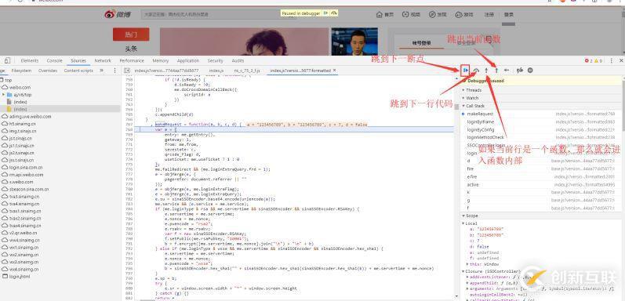This screenshot has width=625, height=301.
Task: Resume script execution in debugger toolbar
Action: 465,71
